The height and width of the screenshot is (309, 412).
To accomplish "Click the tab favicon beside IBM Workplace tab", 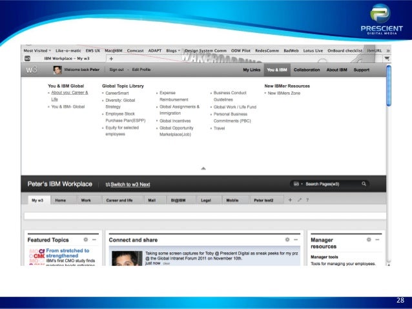I will (27, 59).
